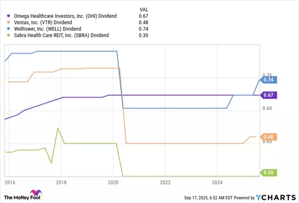Screen dimensions: 299x203
Task: Click the orange Ventas legend dot
Action: pyautogui.click(x=9, y=22)
